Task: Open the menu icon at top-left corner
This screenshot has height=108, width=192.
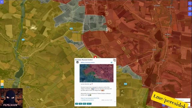Action: (x=2, y=2)
